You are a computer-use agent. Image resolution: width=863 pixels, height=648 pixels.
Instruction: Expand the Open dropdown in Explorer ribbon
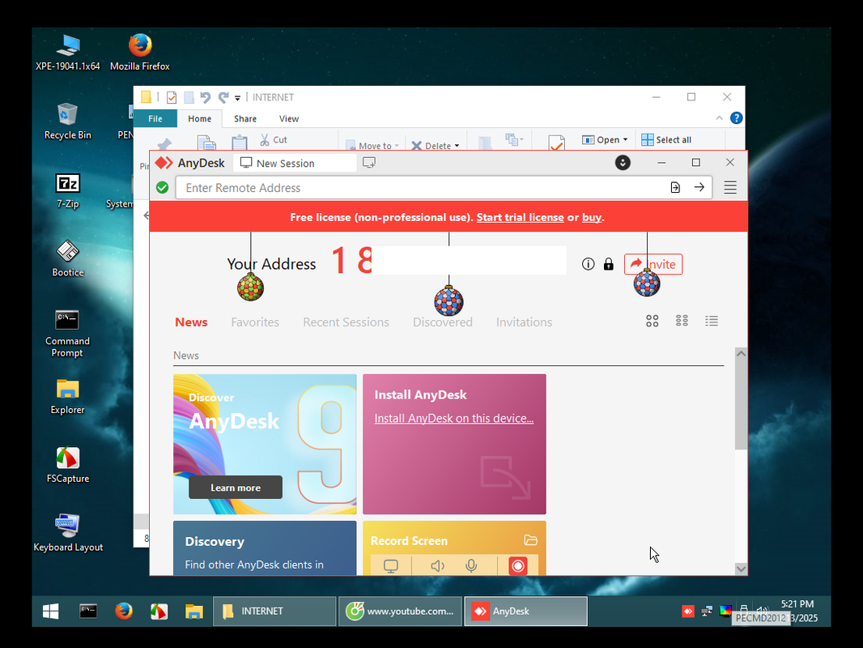[x=625, y=139]
